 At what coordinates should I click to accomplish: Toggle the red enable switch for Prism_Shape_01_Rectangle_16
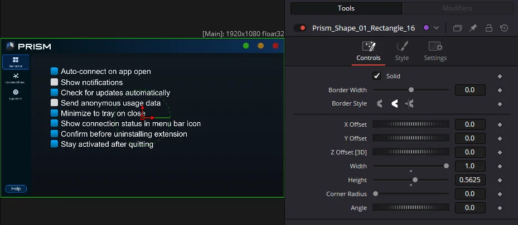[299, 28]
